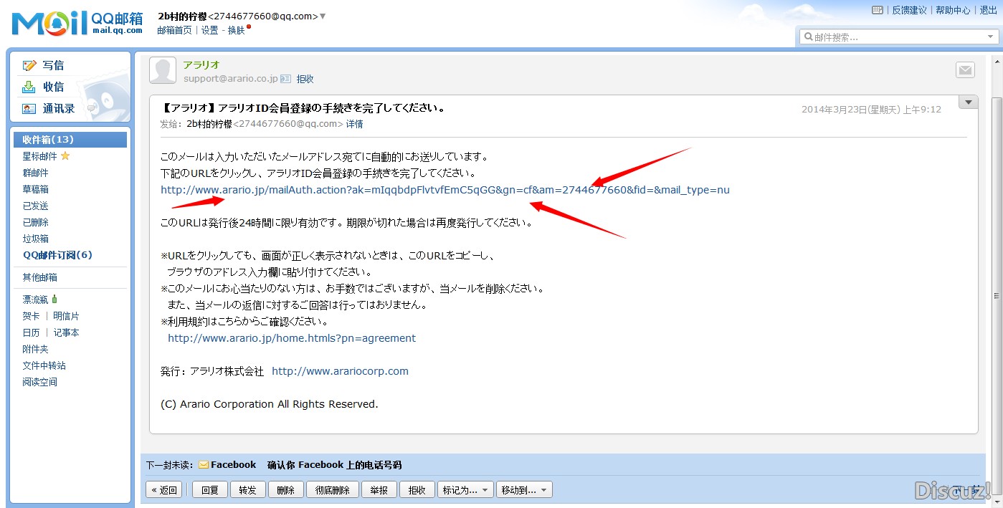Click in the mail search box
Viewport: 1003px width, 508px height.
pos(896,37)
